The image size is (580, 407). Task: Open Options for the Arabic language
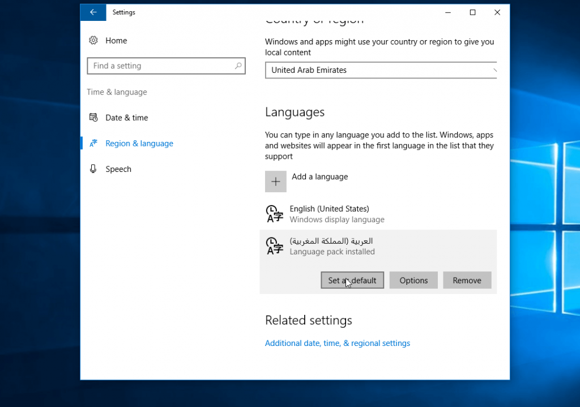click(413, 280)
